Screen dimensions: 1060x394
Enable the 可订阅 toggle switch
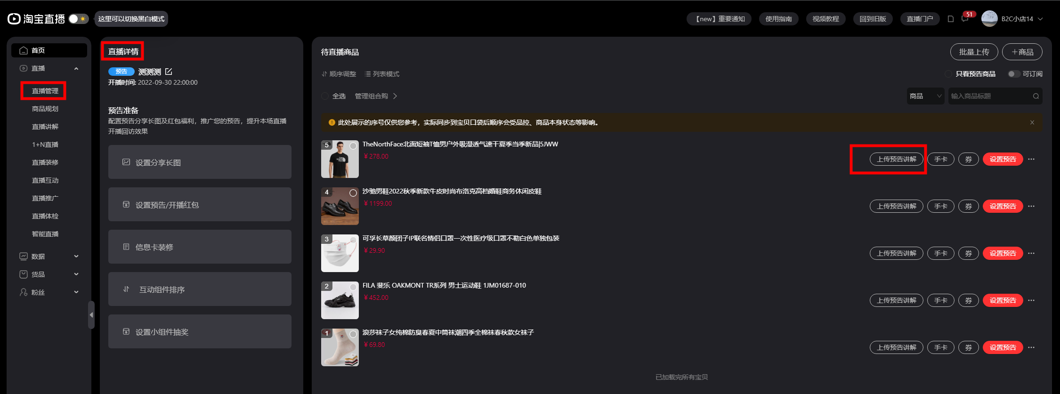point(1013,74)
